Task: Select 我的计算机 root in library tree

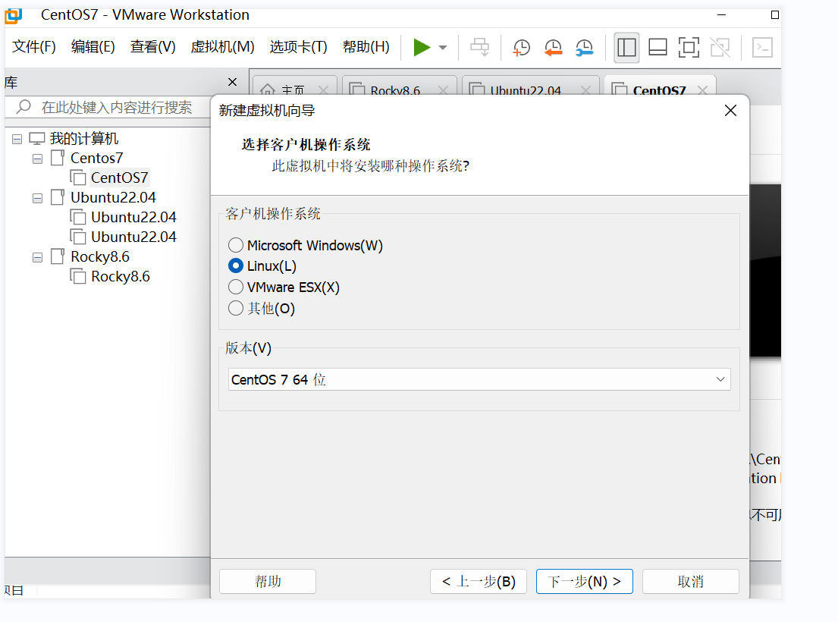Action: click(x=84, y=138)
